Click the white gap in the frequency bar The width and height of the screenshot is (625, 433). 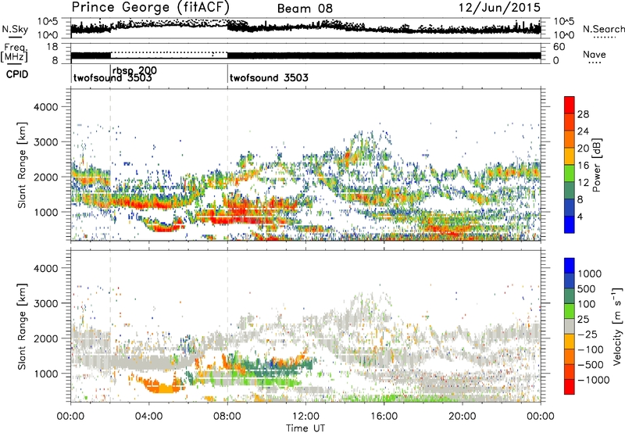[x=169, y=55]
